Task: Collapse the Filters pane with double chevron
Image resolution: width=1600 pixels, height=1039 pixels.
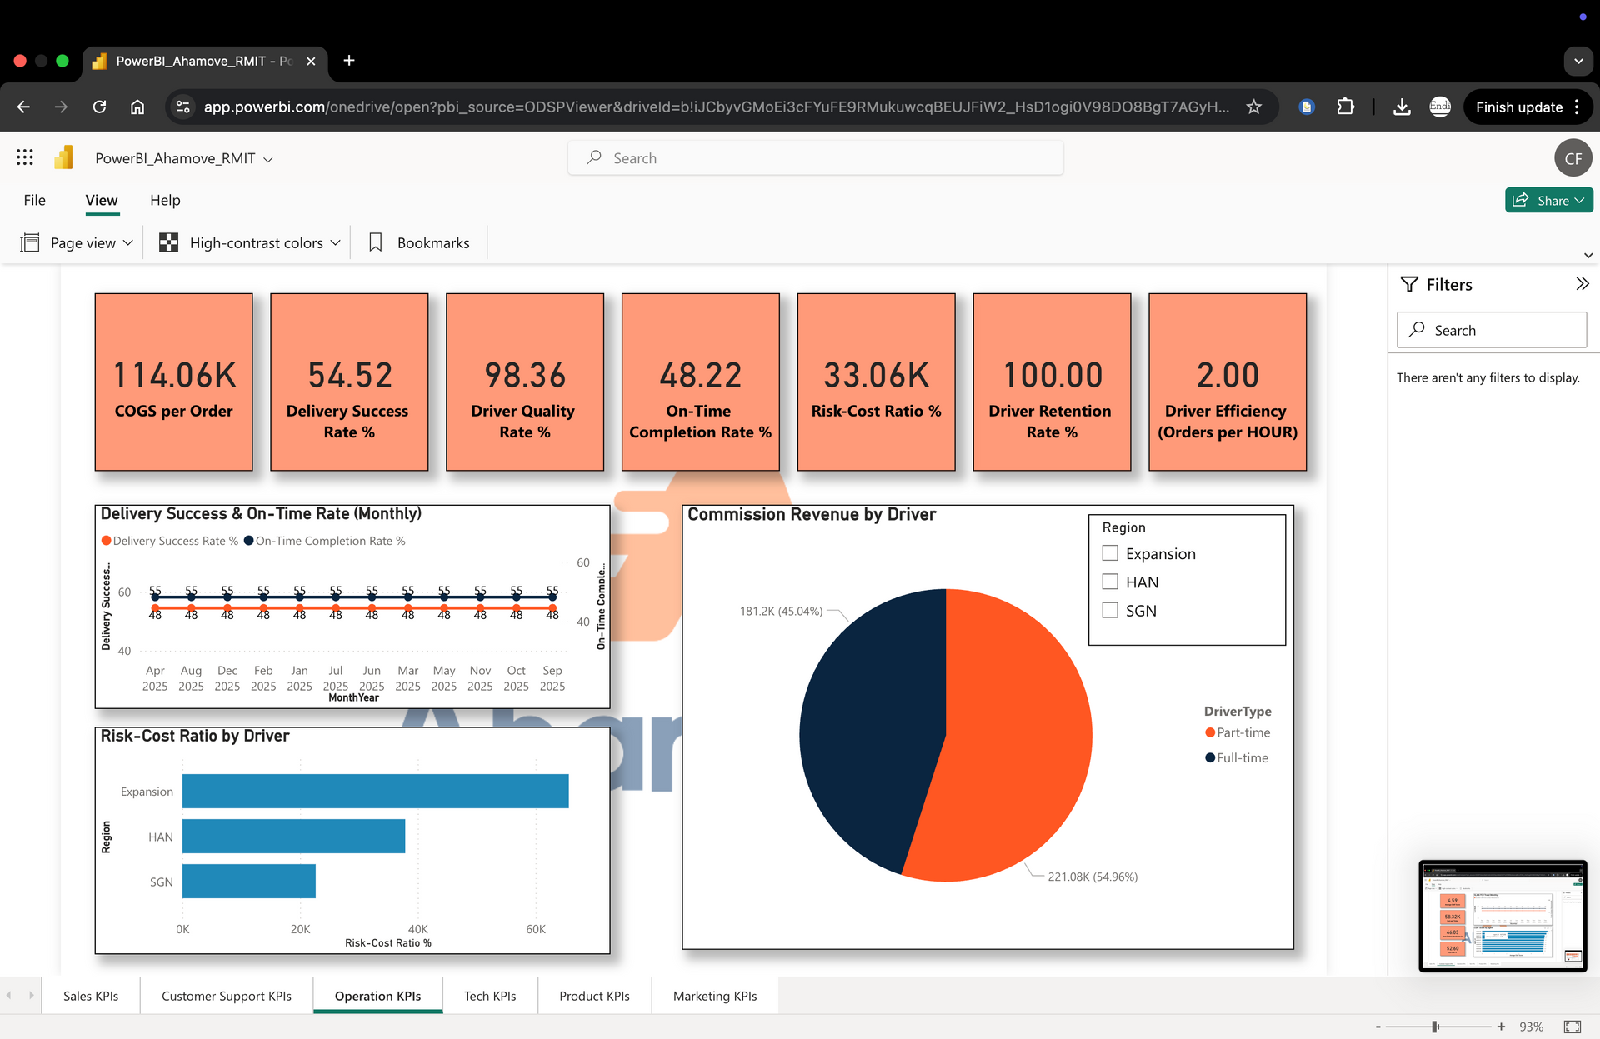Action: pos(1582,284)
